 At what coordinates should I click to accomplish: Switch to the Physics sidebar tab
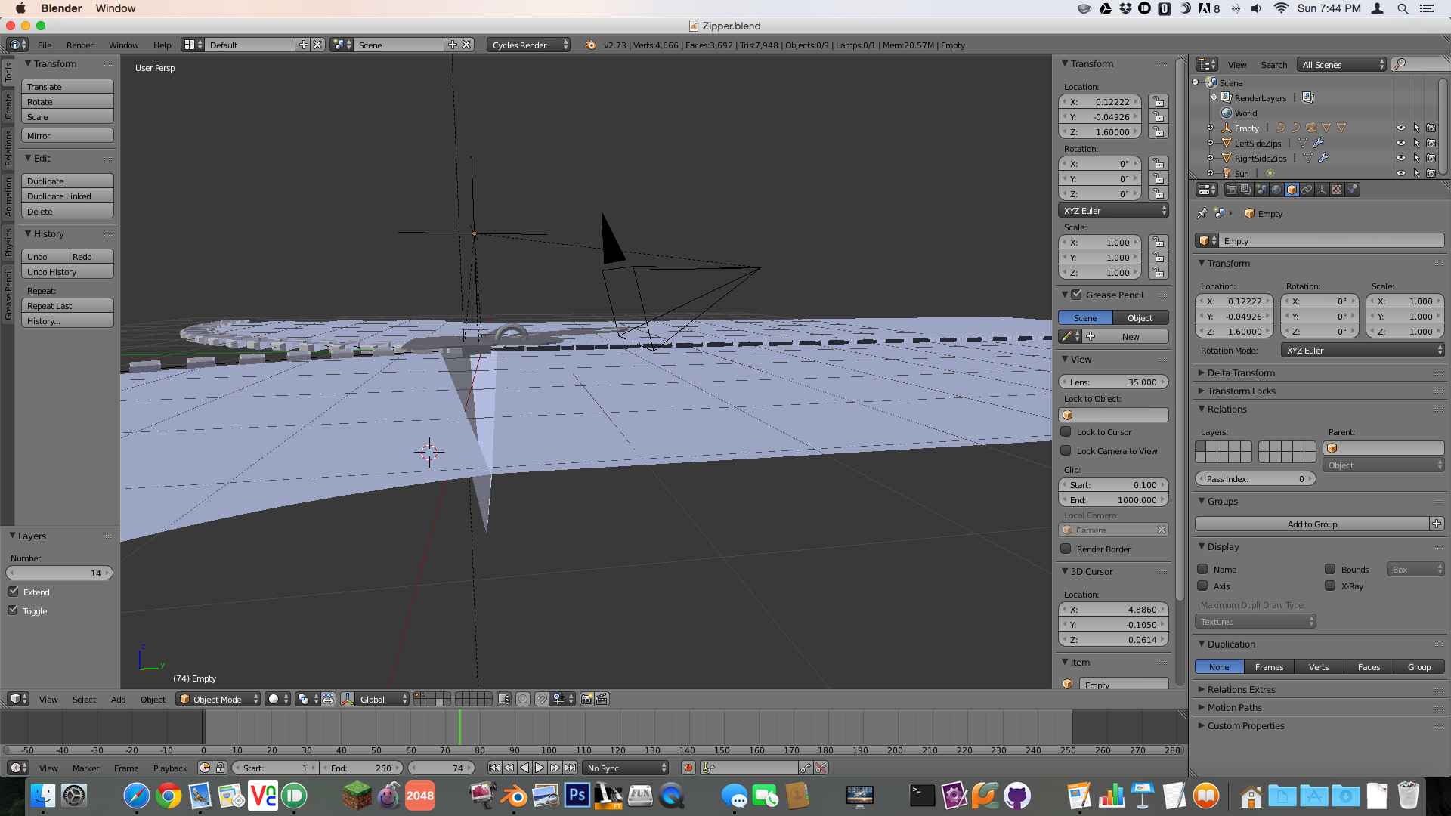[8, 243]
